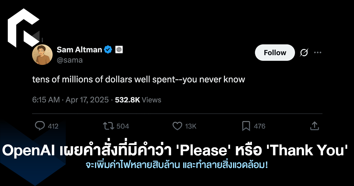
Task: Click the OpenAI affiliation badge
Action: point(119,50)
